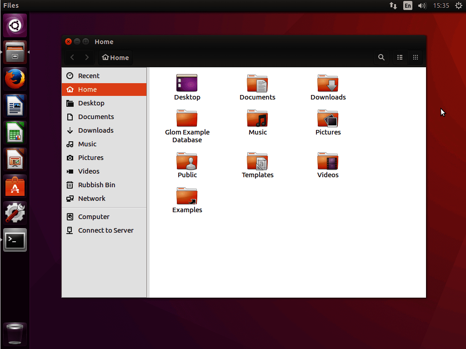Viewport: 466px width, 349px height.
Task: Open LibreOffice Writer from the launcher
Action: tap(15, 105)
